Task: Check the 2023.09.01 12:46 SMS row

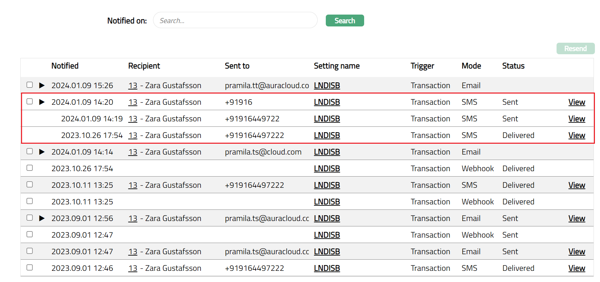Action: pos(30,267)
